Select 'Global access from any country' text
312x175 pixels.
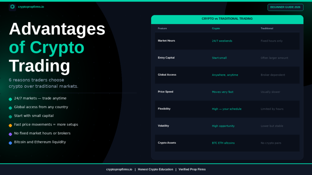click(x=41, y=107)
